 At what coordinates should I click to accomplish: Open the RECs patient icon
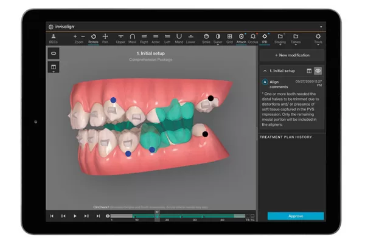point(54,39)
